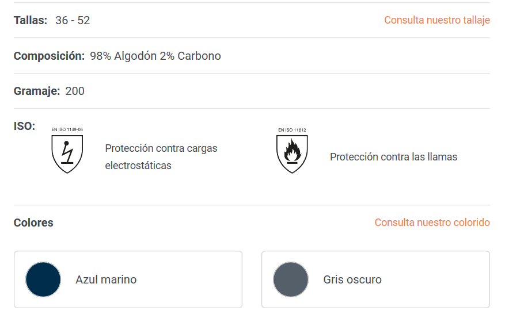Click Protección contra cargas electrostáticas text

click(x=161, y=157)
